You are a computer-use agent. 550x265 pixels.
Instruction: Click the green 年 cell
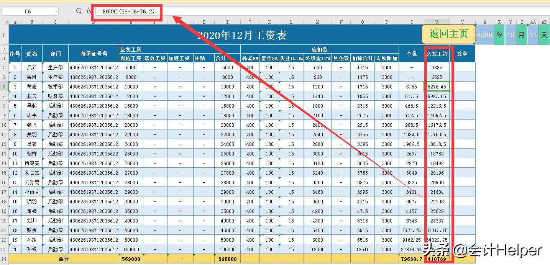point(499,34)
